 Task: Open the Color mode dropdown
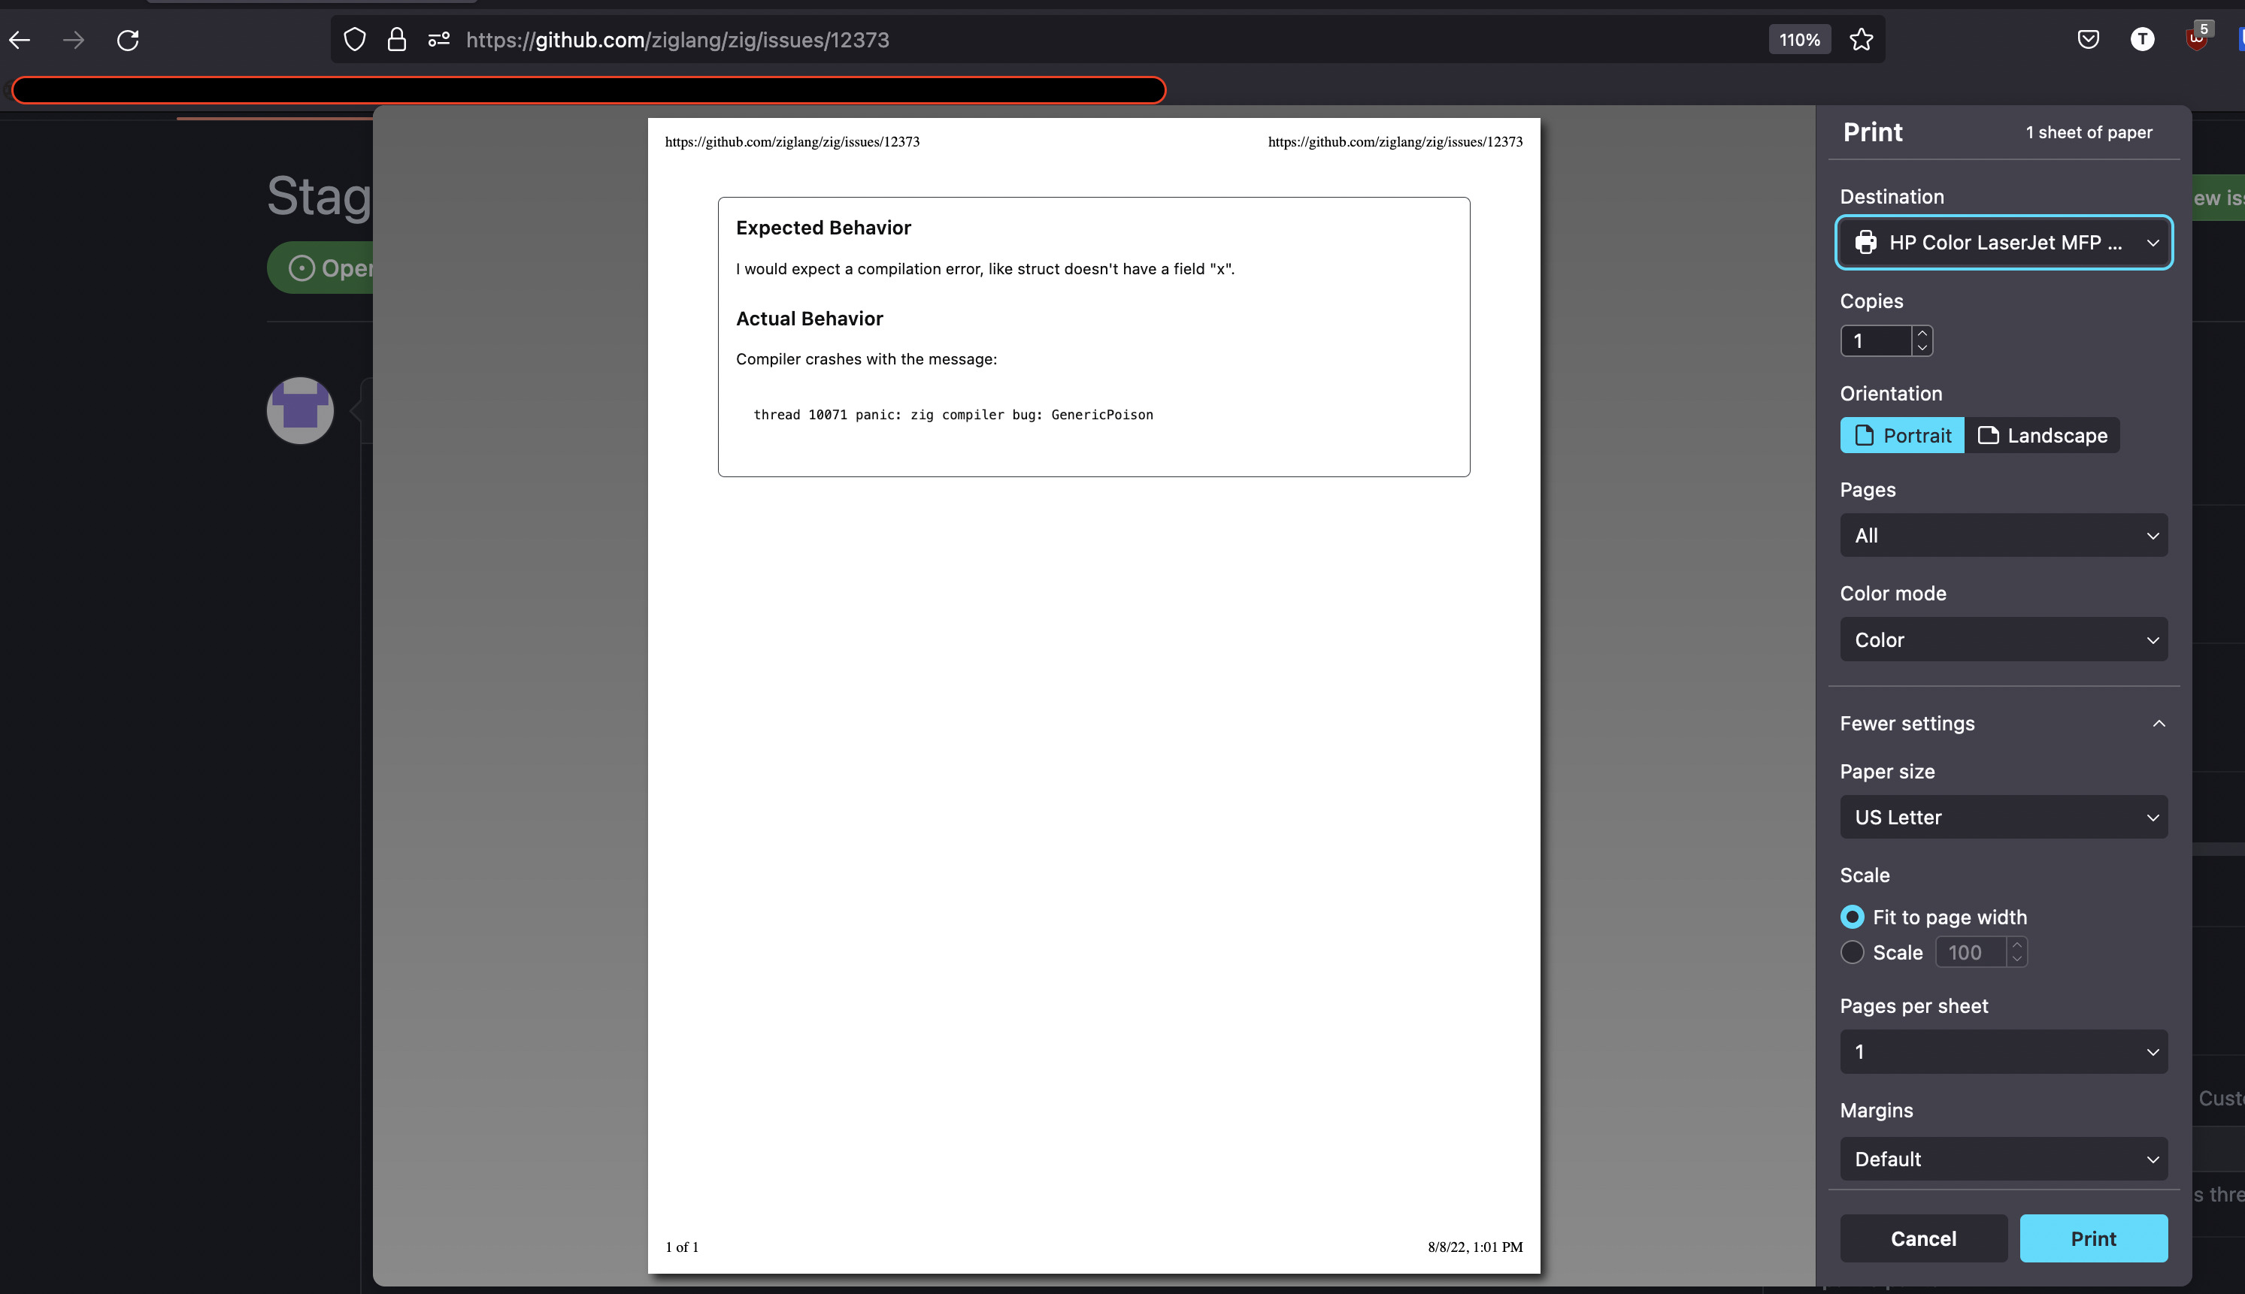click(2003, 640)
